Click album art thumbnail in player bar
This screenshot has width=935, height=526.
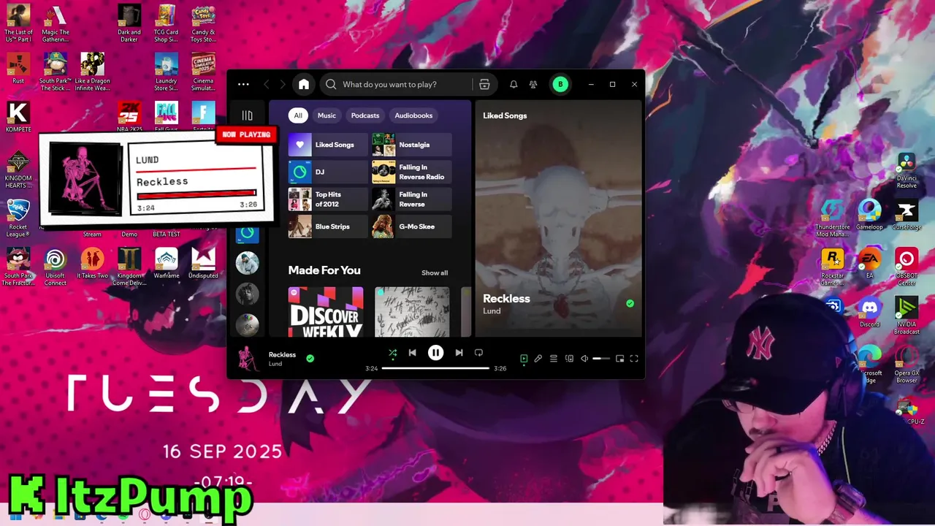click(x=248, y=359)
